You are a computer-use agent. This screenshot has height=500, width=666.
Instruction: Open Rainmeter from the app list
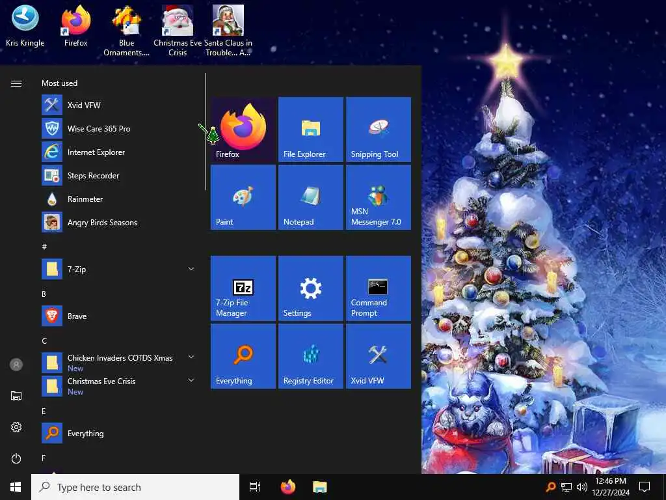(118, 199)
